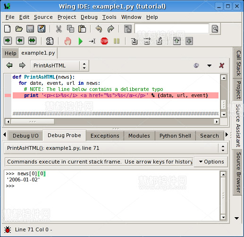Switch to Help editor tab
This screenshot has width=244, height=237.
click(x=10, y=53)
